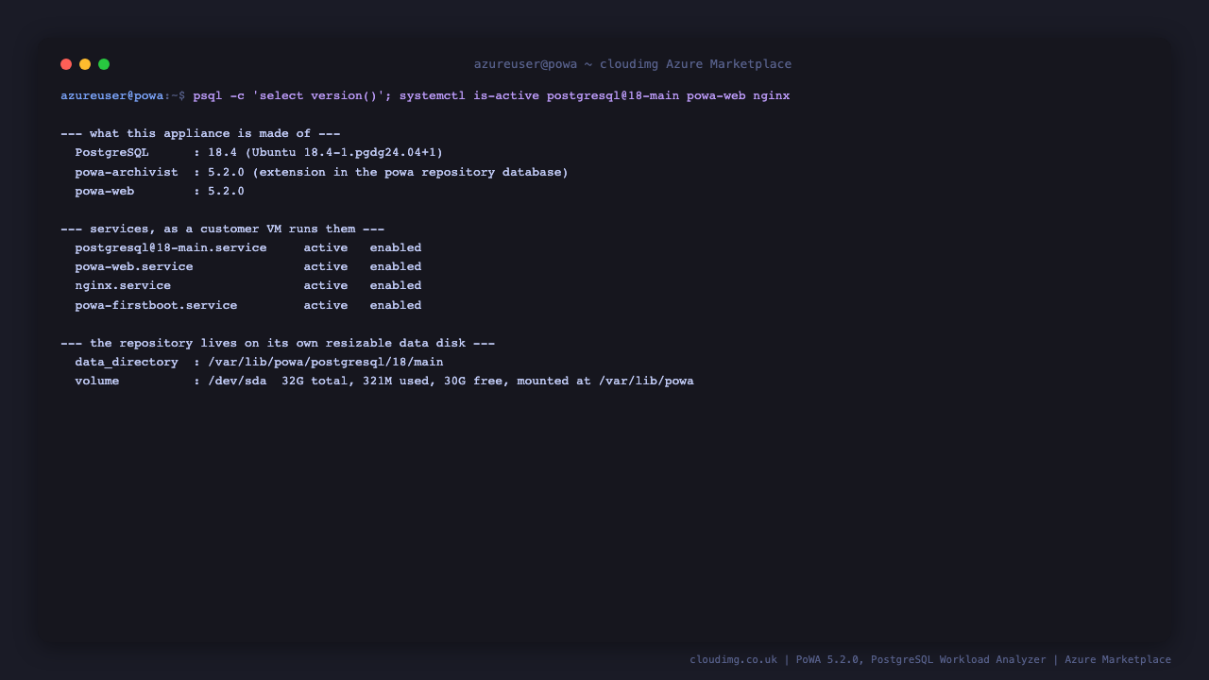
Task: Click the 'repository lives on its own' heading
Action: coord(278,344)
